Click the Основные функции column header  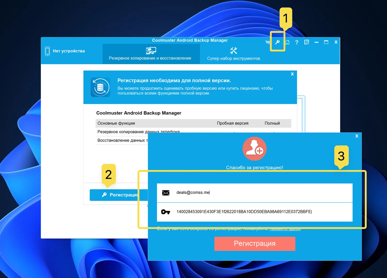116,123
